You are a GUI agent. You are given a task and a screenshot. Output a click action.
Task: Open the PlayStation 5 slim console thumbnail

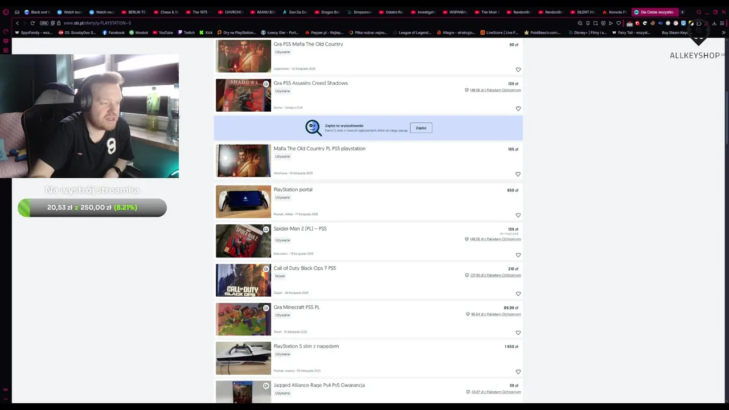click(243, 358)
